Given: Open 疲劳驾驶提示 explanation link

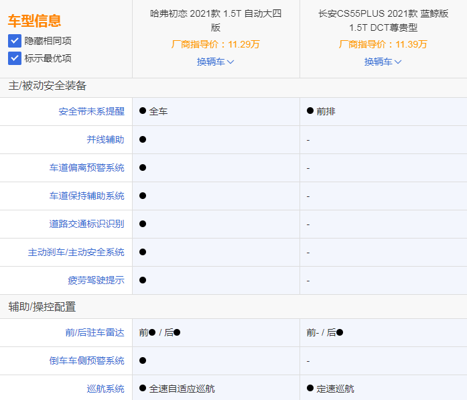Looking at the screenshot, I should pyautogui.click(x=96, y=280).
